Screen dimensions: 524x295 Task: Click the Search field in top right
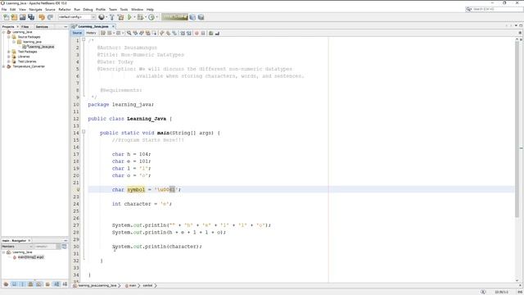497,9
